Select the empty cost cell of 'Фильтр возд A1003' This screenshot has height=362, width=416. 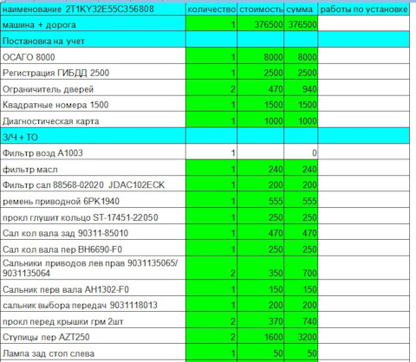point(260,152)
